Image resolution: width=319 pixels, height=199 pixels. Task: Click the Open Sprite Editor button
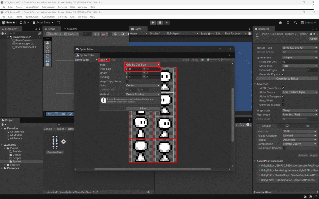(x=287, y=79)
